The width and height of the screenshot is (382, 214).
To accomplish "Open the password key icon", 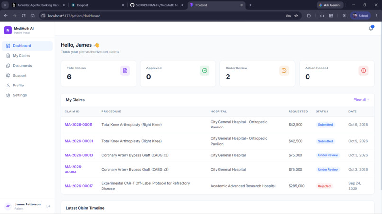I will (288, 16).
